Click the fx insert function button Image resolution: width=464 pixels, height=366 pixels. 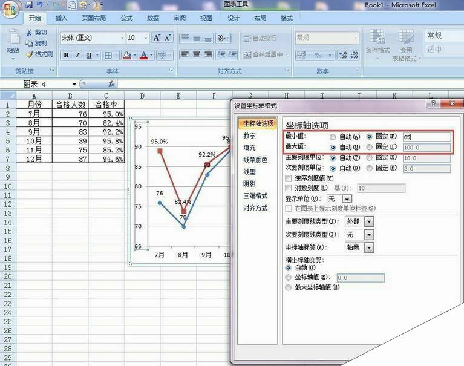pos(111,84)
